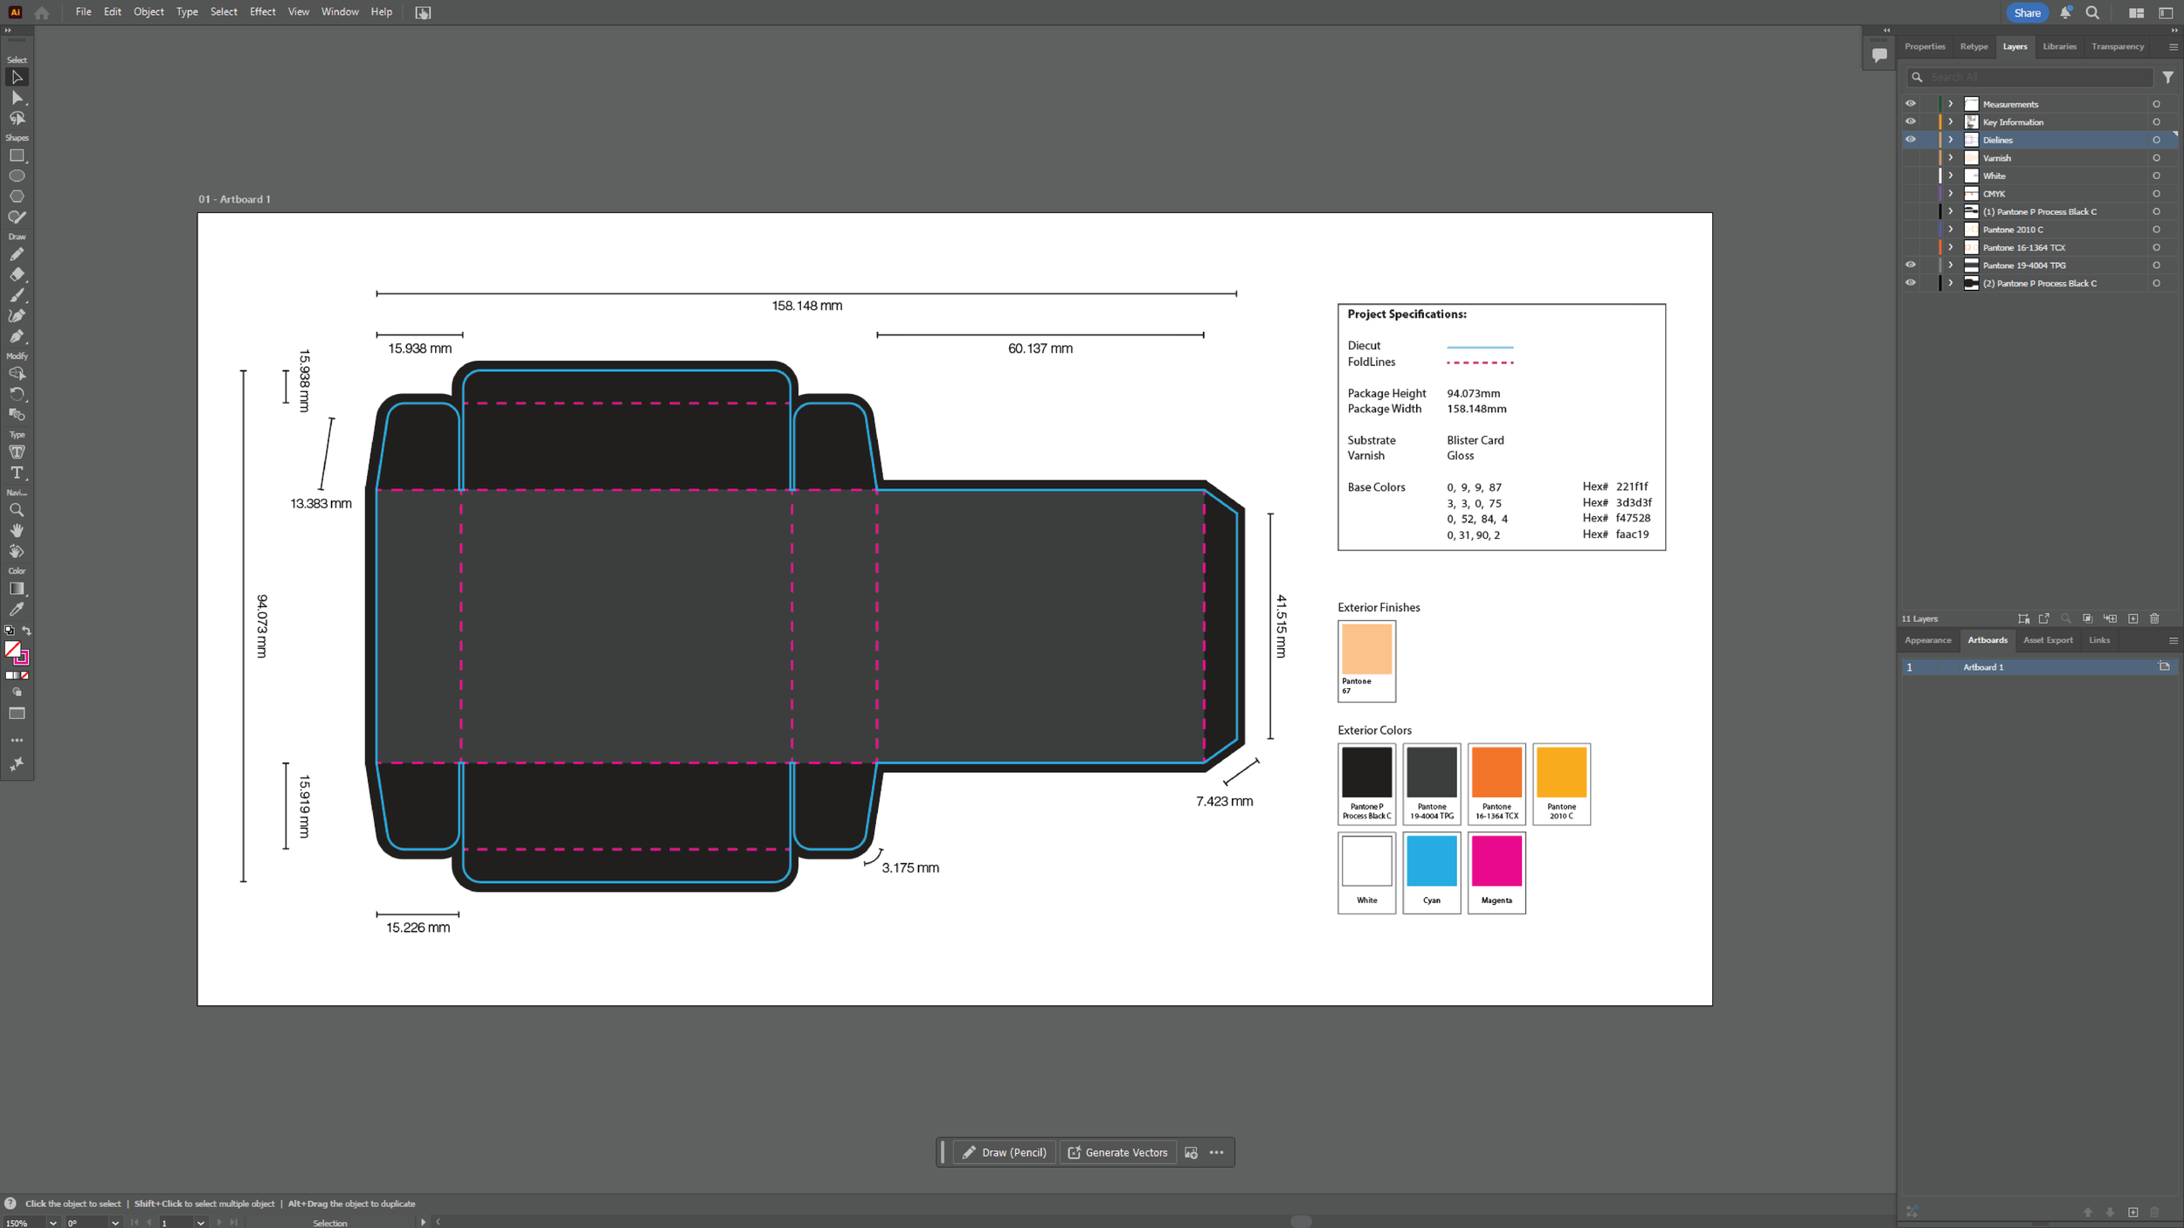Toggle visibility of Key Information layer
The width and height of the screenshot is (2184, 1228).
[1910, 121]
